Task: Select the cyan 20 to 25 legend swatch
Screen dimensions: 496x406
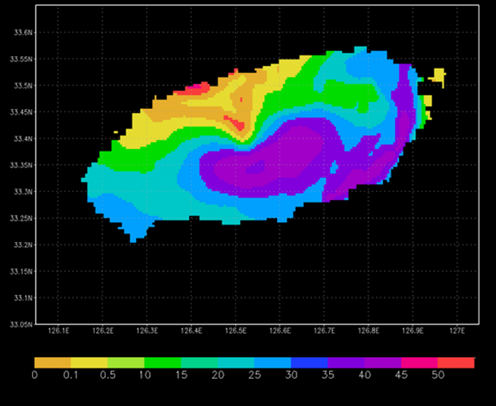Action: tap(236, 363)
